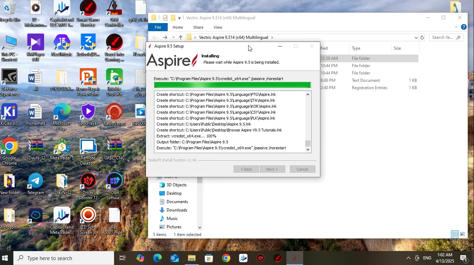The width and height of the screenshot is (474, 265).
Task: Select the 'mohamad' Word document on desktop
Action: tap(35, 115)
